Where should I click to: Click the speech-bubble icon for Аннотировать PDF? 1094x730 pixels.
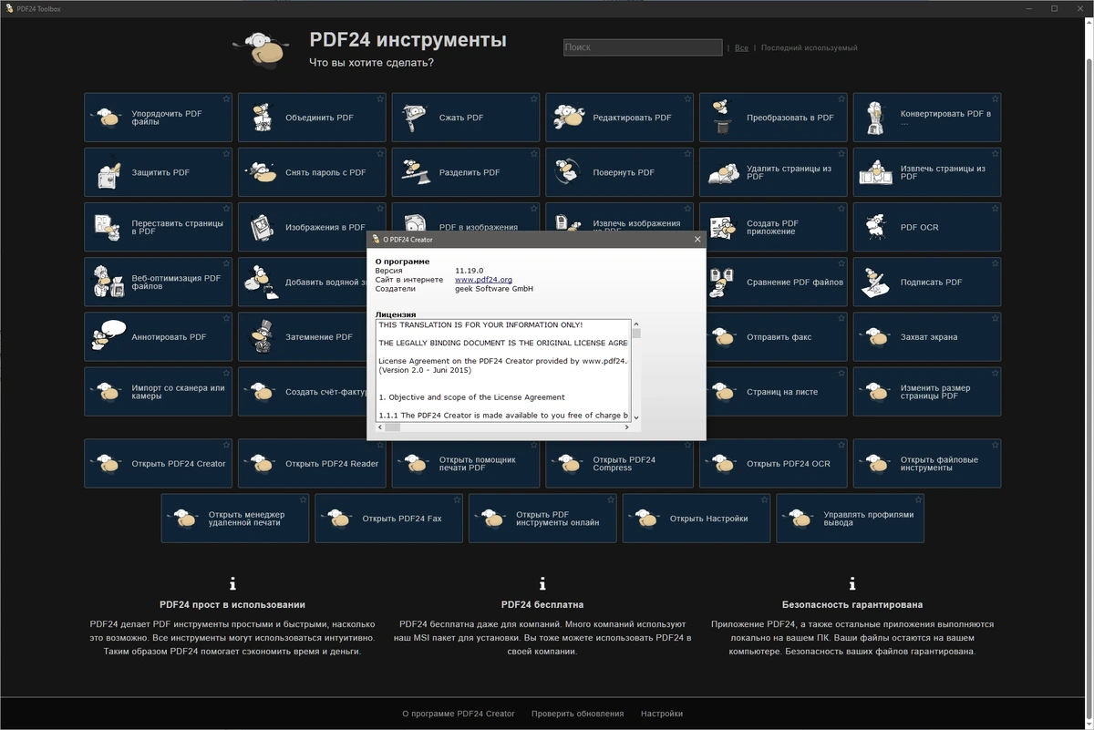click(108, 336)
